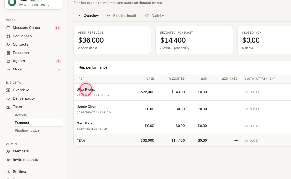Click NO QUOTA in Sam Patel's row

252,126
